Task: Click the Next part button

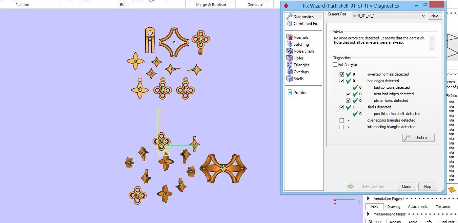Action: click(435, 16)
